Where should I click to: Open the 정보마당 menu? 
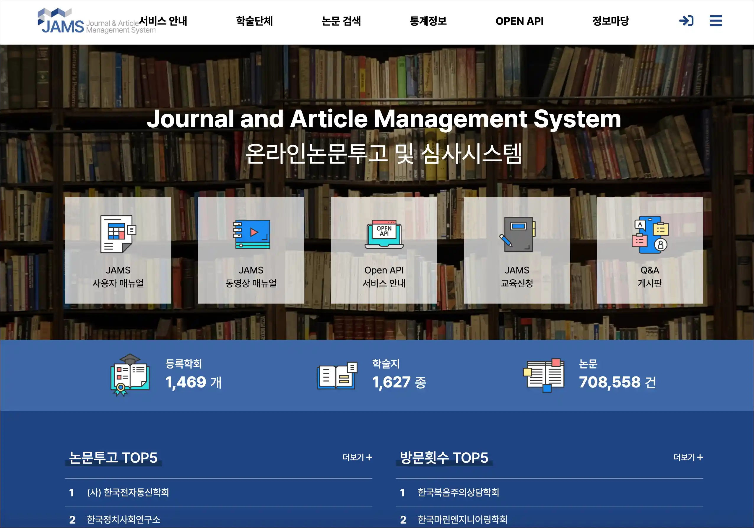pos(610,21)
